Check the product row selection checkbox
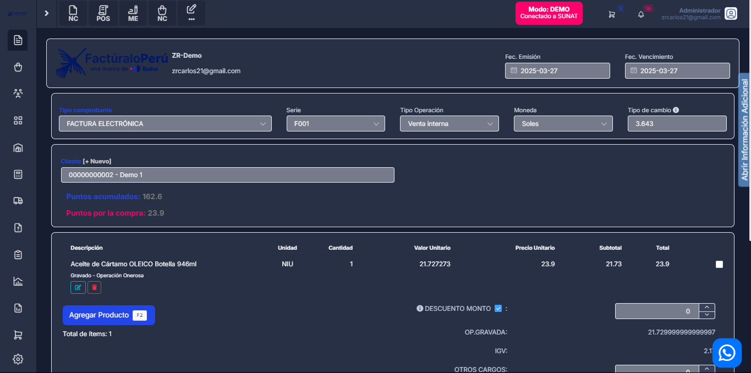 click(719, 265)
